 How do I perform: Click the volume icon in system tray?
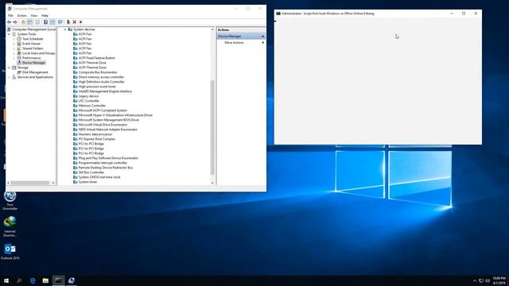click(488, 280)
